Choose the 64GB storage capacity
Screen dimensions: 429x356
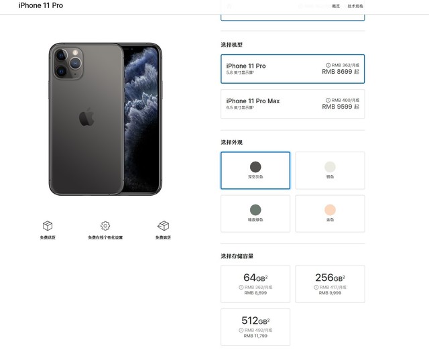tap(255, 284)
